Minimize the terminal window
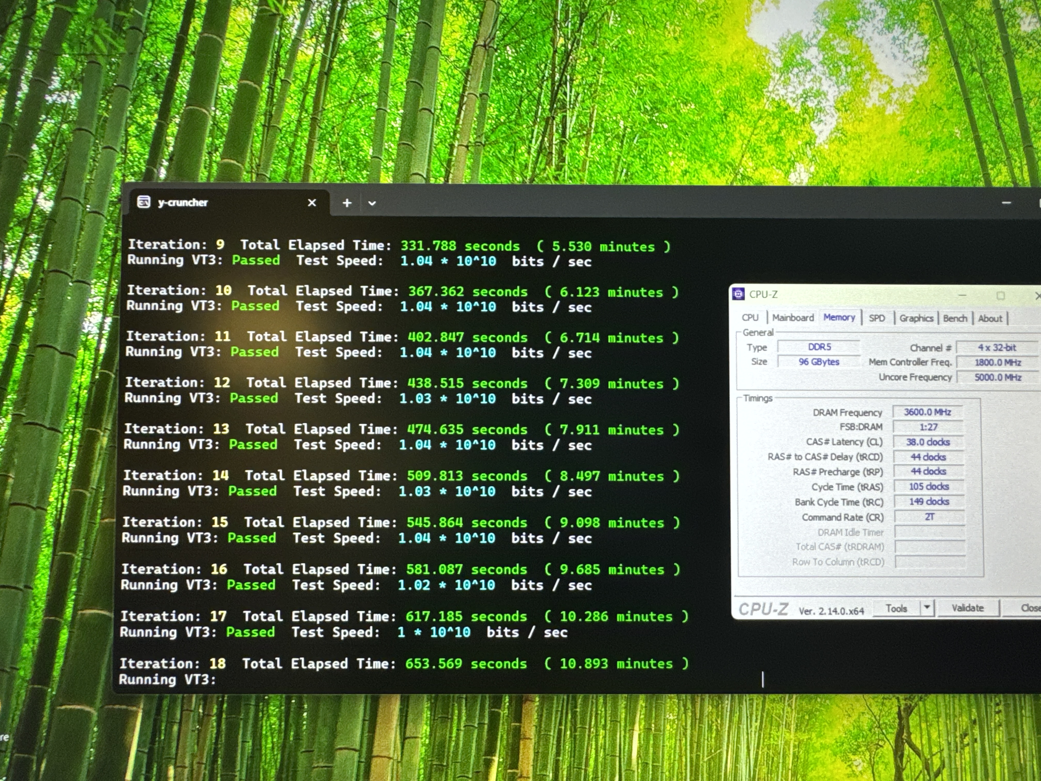 (1006, 203)
